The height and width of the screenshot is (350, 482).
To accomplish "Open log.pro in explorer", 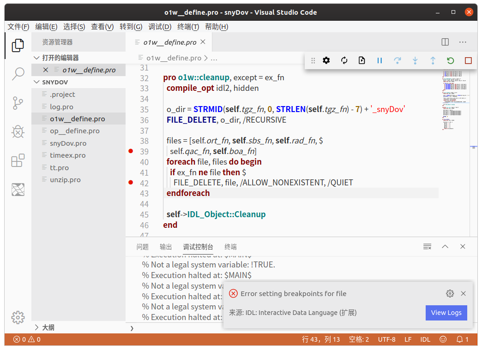I will coord(78,107).
